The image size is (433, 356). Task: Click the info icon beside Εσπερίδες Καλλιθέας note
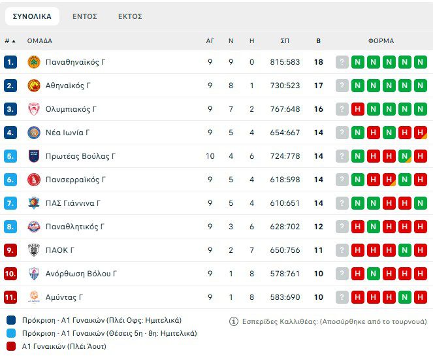click(x=234, y=321)
